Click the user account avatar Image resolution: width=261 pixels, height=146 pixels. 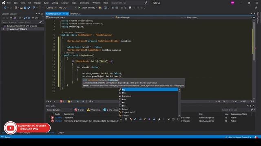[232, 3]
